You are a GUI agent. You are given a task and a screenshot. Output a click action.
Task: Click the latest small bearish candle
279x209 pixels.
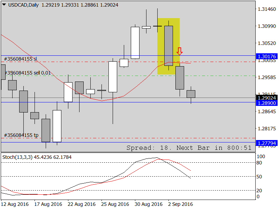191,94
